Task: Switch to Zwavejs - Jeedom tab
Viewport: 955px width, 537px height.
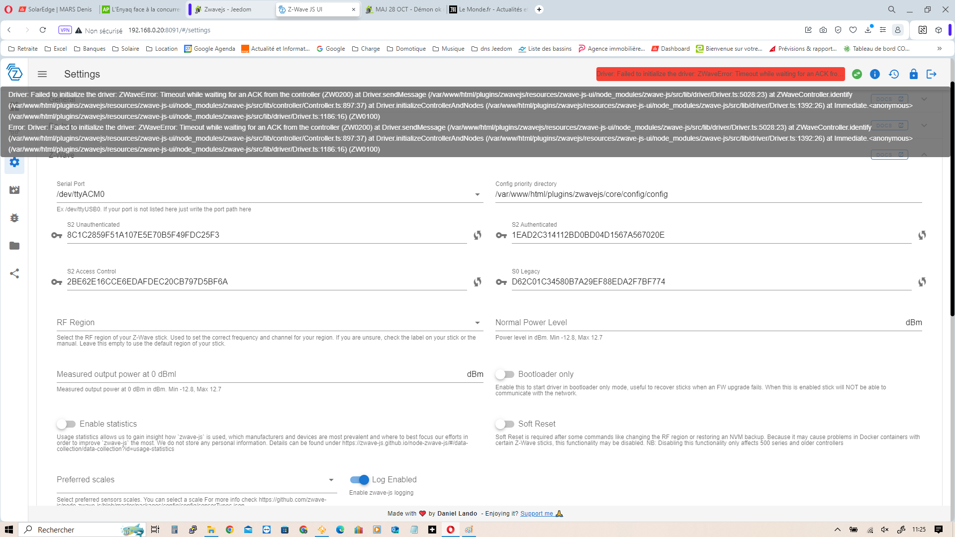Action: [x=232, y=9]
